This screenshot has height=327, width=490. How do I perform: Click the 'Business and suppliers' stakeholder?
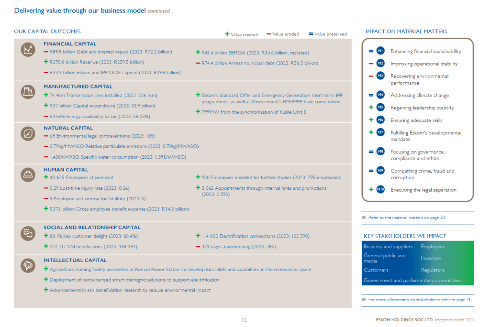[x=388, y=246]
